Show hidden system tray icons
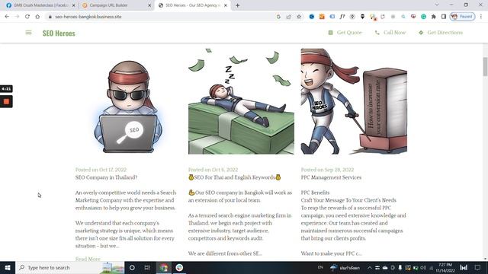Screen dimensions: 488x274 [x=369, y=267]
